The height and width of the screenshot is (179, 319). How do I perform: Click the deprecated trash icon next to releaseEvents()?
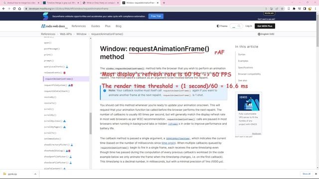click(x=64, y=73)
